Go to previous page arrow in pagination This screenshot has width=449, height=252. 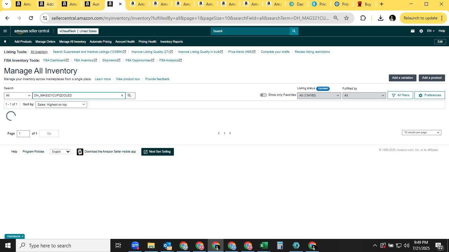[219, 133]
